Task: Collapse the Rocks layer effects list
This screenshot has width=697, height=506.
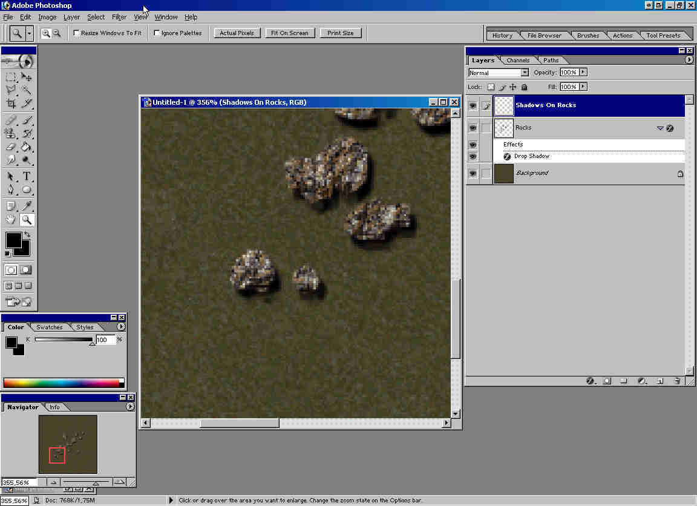Action: 660,128
